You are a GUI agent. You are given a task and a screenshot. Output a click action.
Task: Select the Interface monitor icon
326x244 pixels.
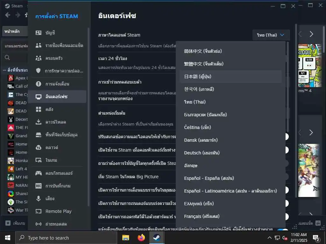point(39,97)
